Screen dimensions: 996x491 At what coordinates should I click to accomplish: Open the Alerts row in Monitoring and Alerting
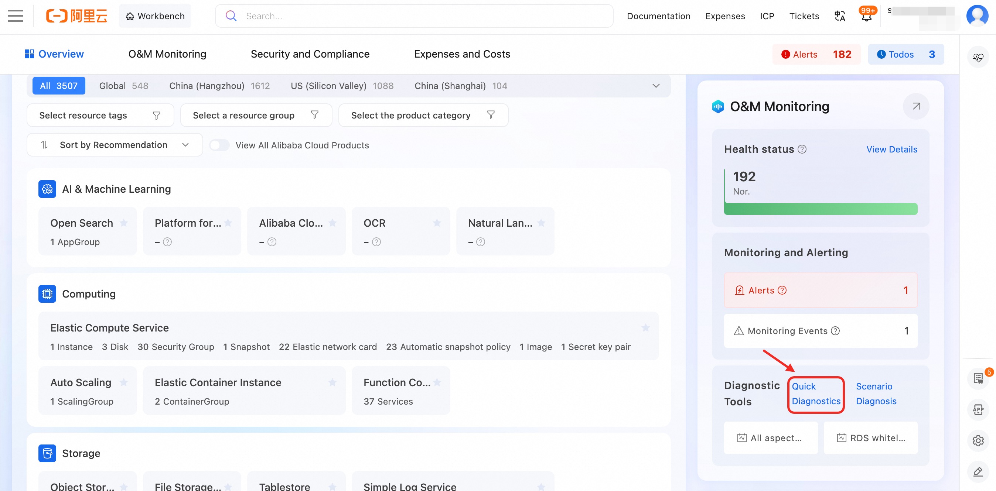coord(821,290)
